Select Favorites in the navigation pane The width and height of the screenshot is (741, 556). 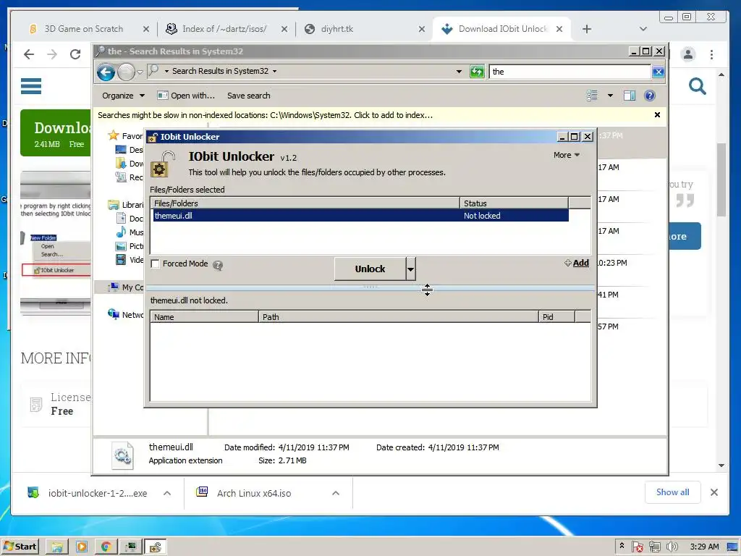click(125, 135)
